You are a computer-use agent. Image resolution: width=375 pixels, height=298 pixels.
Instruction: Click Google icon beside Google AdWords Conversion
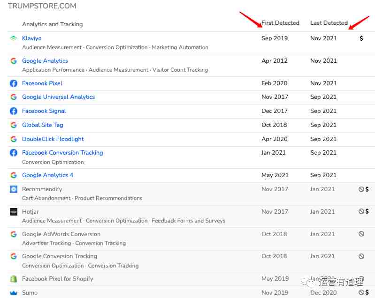[14, 234]
